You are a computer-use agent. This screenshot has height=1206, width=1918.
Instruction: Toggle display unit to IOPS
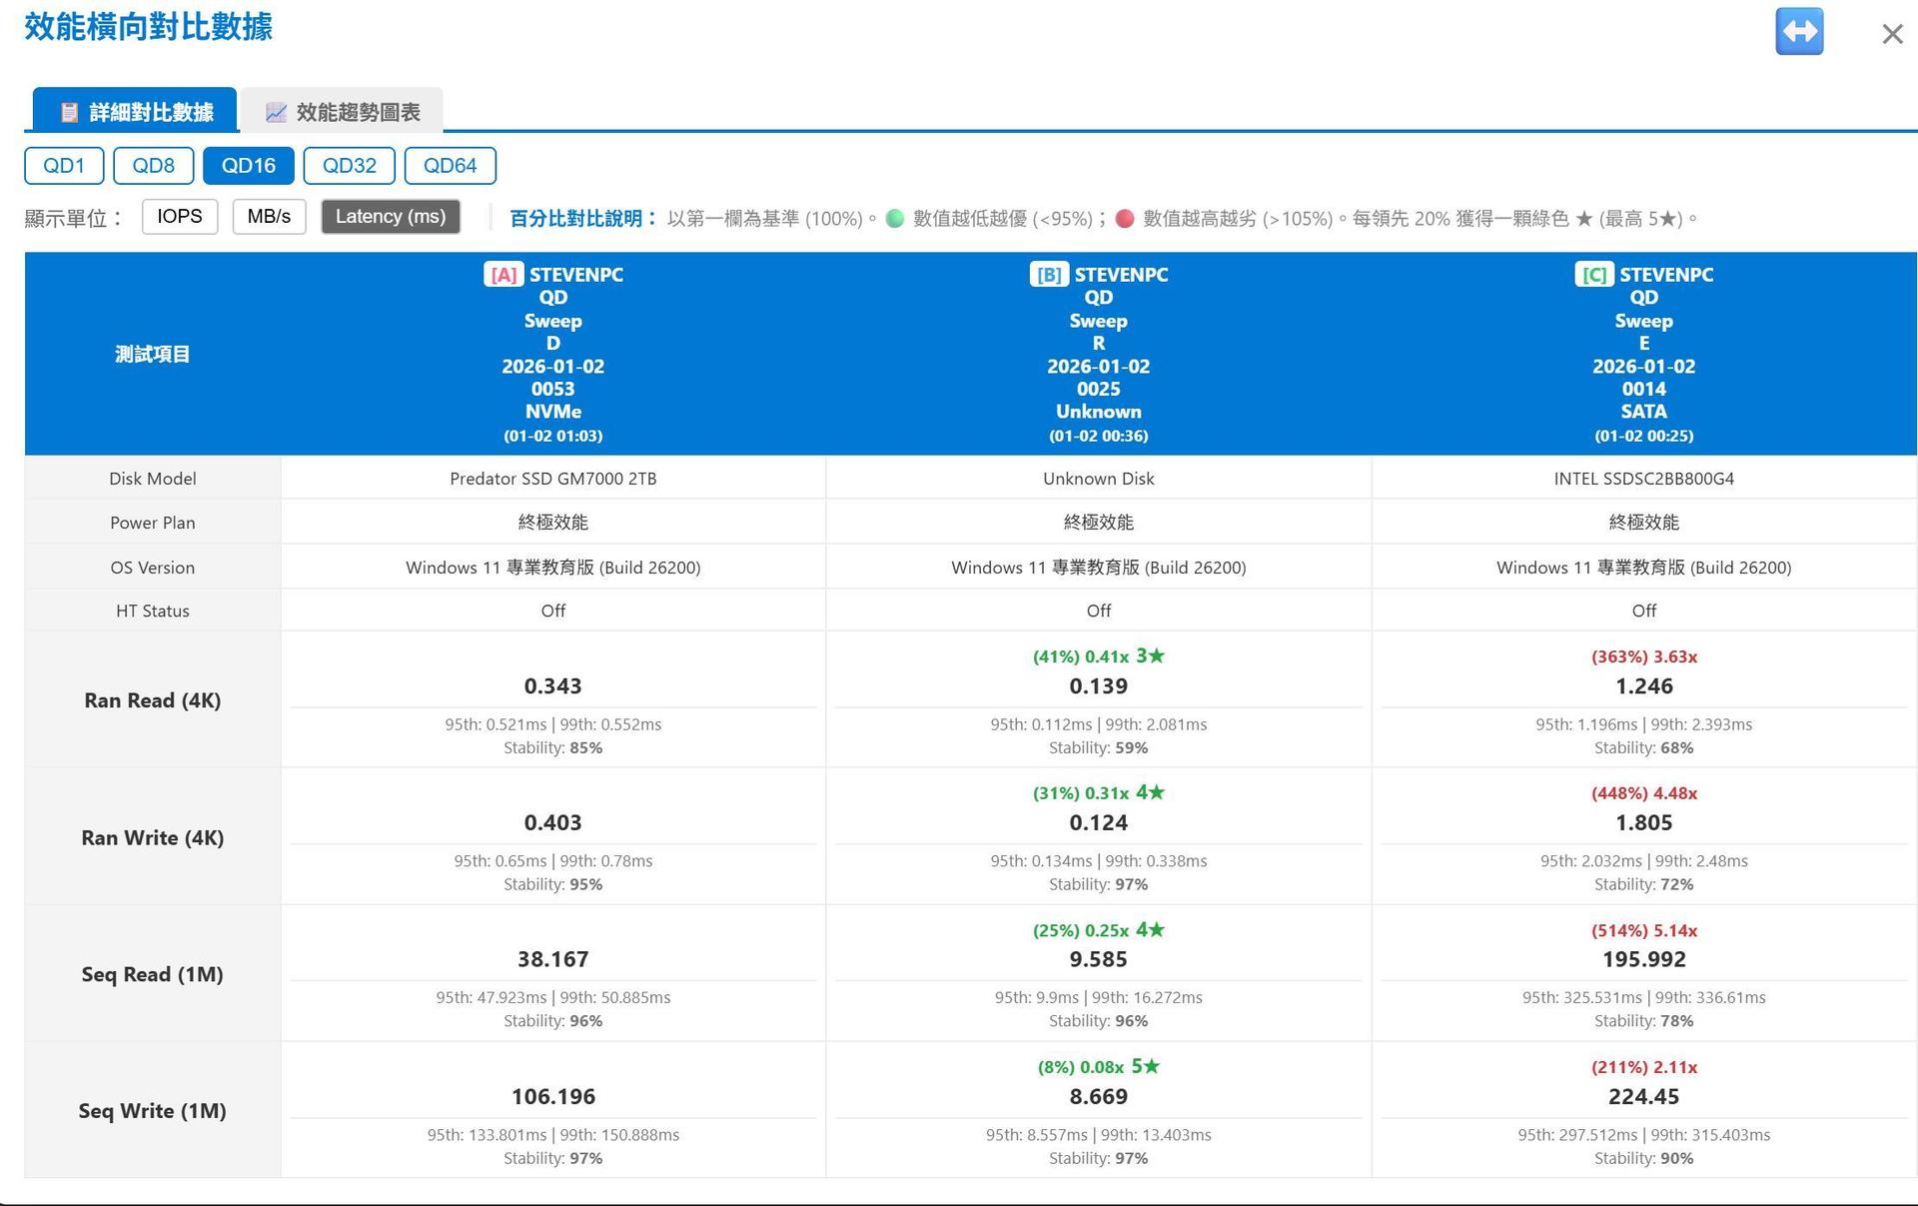coord(179,216)
